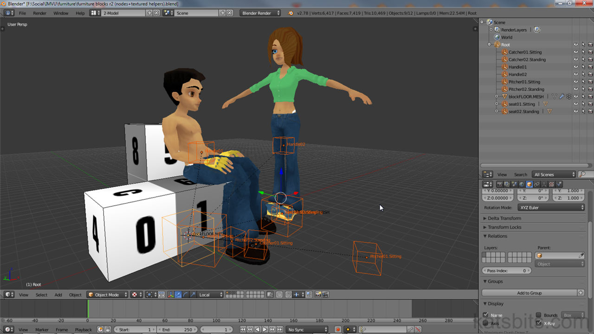
Task: Expand seat01.Sitting in the outliner tree
Action: point(497,104)
